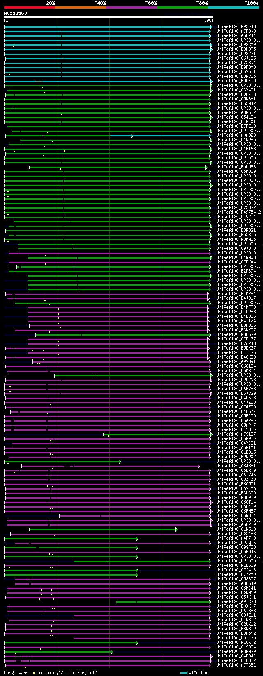Screen dimensions: 263x676
Task: Open hit UniRef100_P93231
Action: tap(236, 54)
